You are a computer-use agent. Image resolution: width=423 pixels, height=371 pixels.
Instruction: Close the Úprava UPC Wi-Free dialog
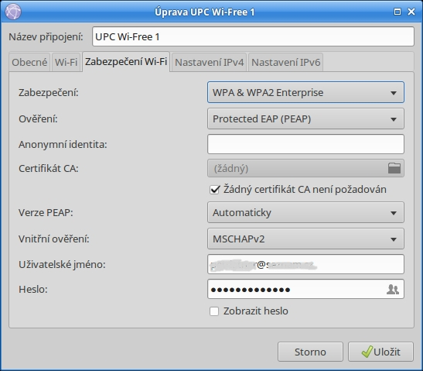(411, 12)
